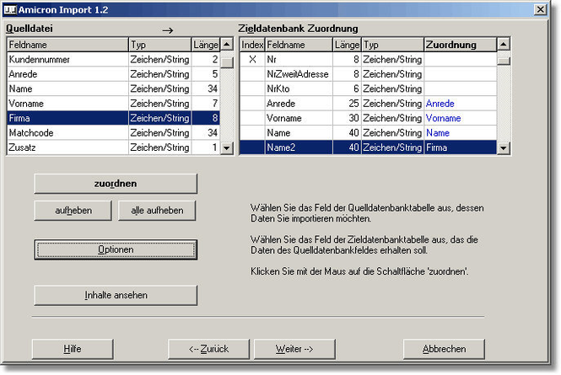Click Inhalte ansehen button
This screenshot has height=375, width=561.
[x=116, y=295]
